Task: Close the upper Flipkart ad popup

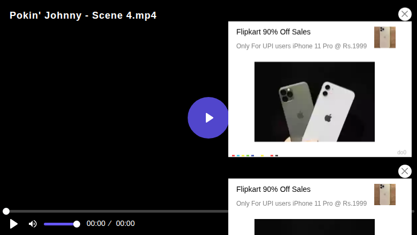Action: 405,14
